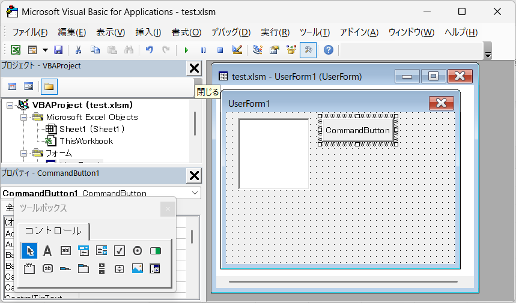Open the 実行(R) menu
516x303 pixels.
coord(275,32)
